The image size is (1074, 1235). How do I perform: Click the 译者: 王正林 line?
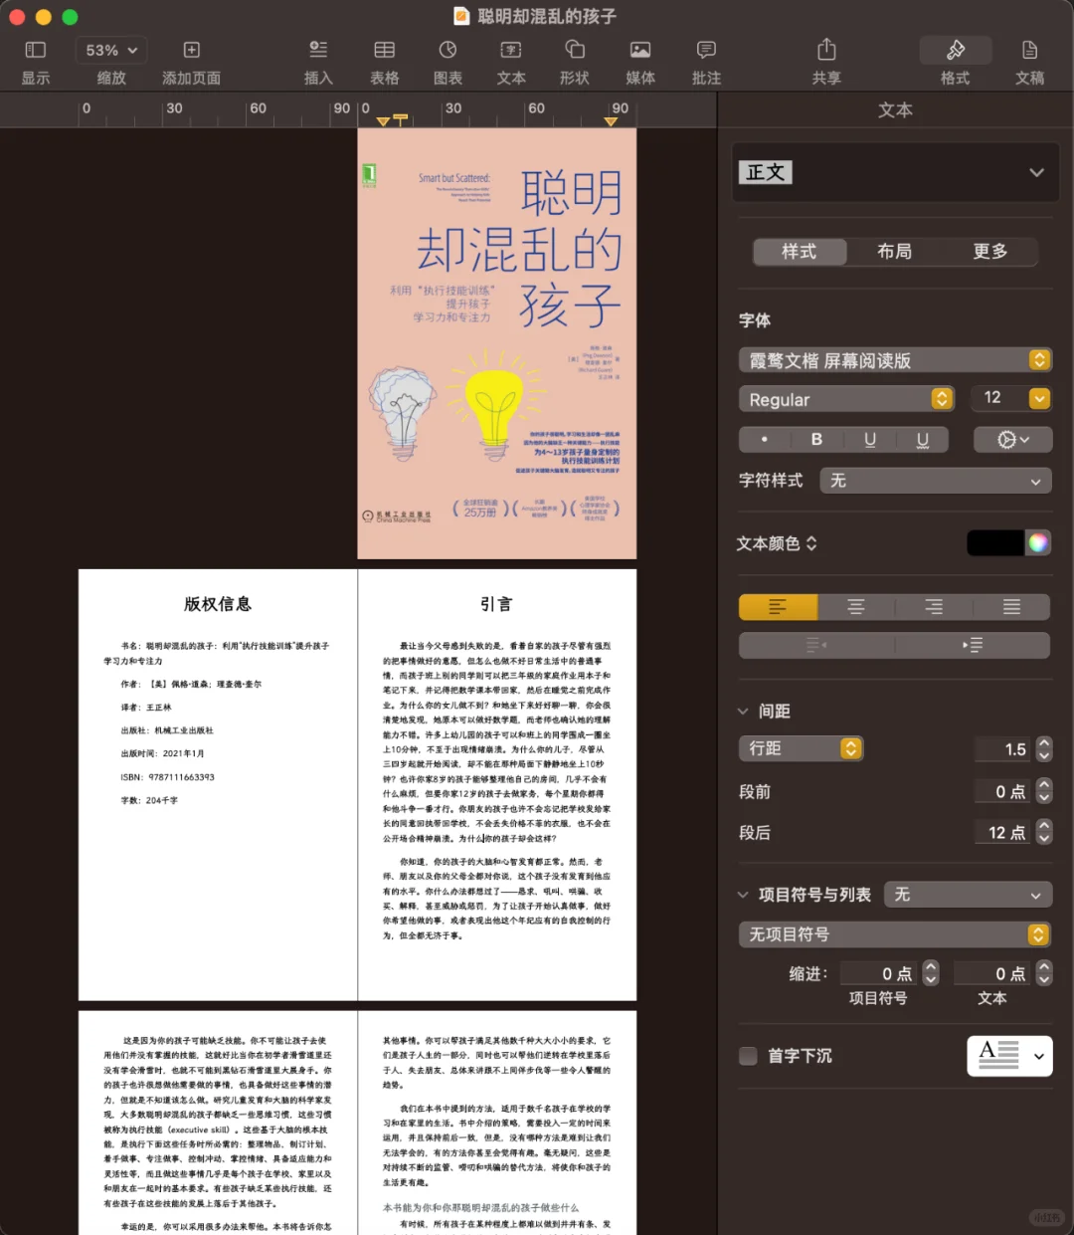pyautogui.click(x=146, y=708)
